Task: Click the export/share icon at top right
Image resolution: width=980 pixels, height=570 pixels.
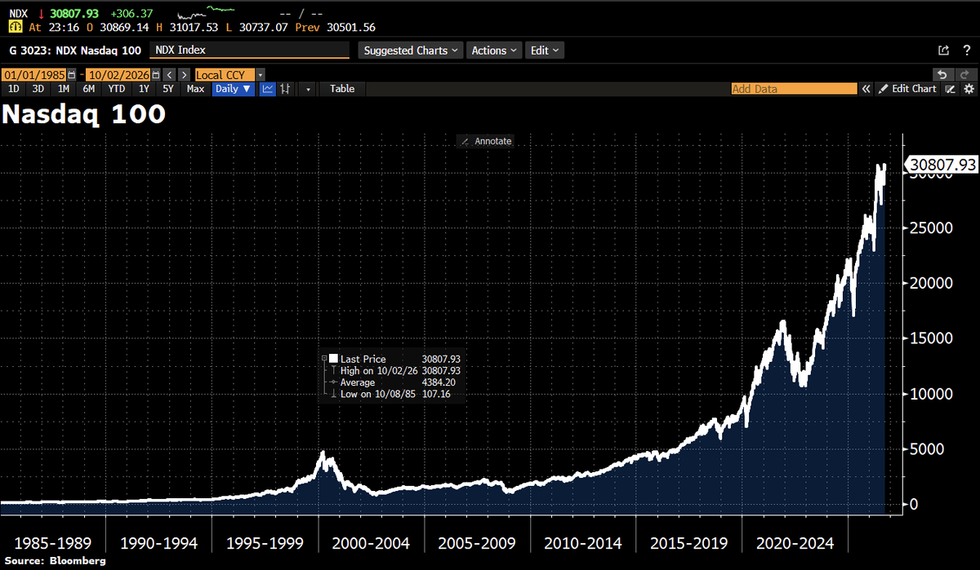Action: pyautogui.click(x=943, y=50)
